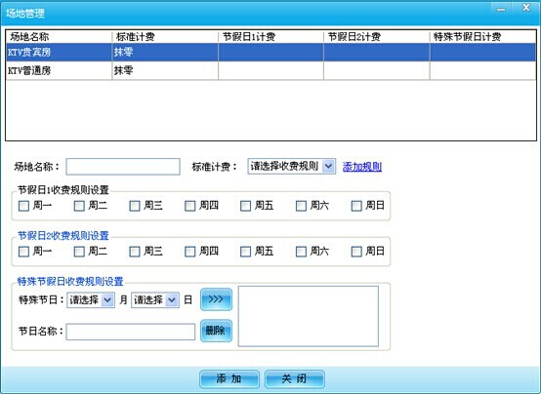Click the 关闭 button

coord(294,378)
